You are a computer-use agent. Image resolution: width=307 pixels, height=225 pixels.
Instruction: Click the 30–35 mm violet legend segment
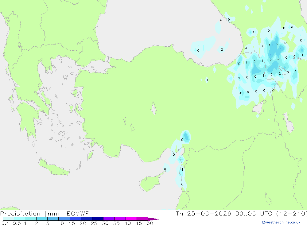click(109, 219)
